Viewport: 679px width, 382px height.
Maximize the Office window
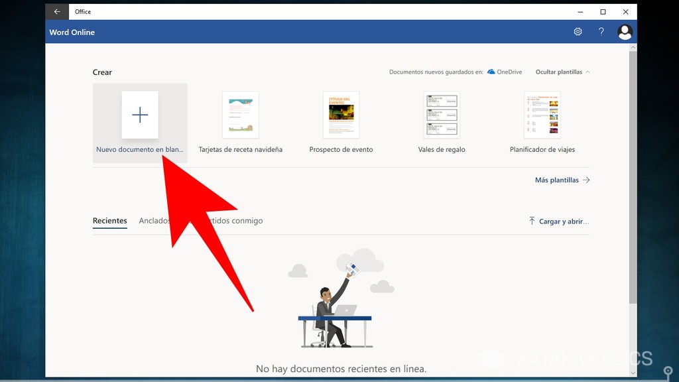(603, 12)
